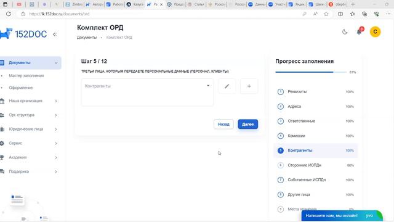Viewport: 394px width, 222px height.
Task: Click the document thumbnail in sidebar bottom
Action: tap(17, 200)
